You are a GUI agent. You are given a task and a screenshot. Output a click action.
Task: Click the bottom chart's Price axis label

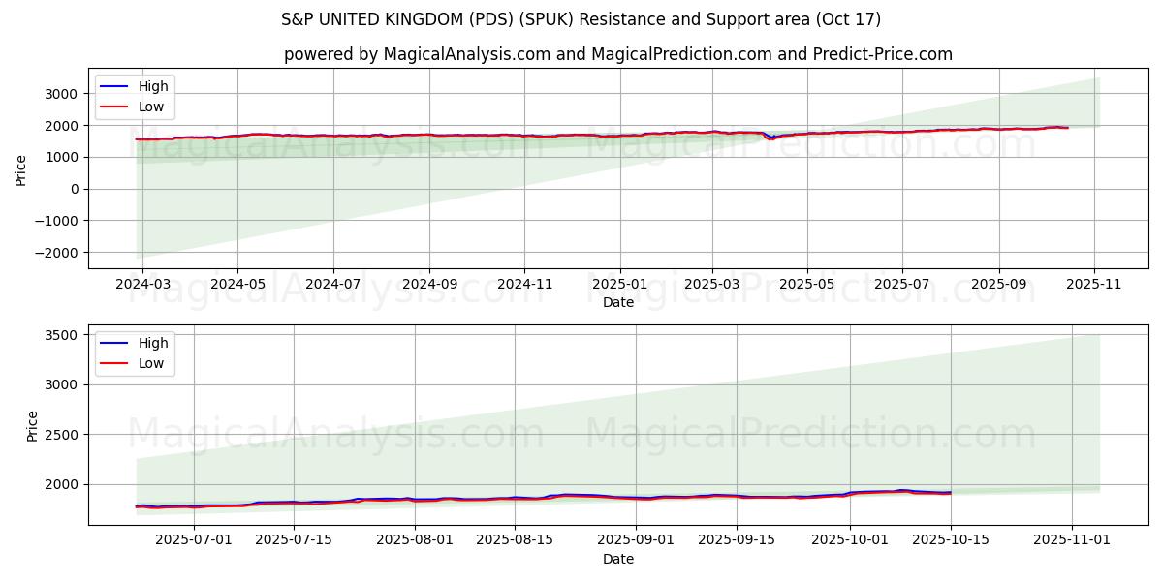32,425
